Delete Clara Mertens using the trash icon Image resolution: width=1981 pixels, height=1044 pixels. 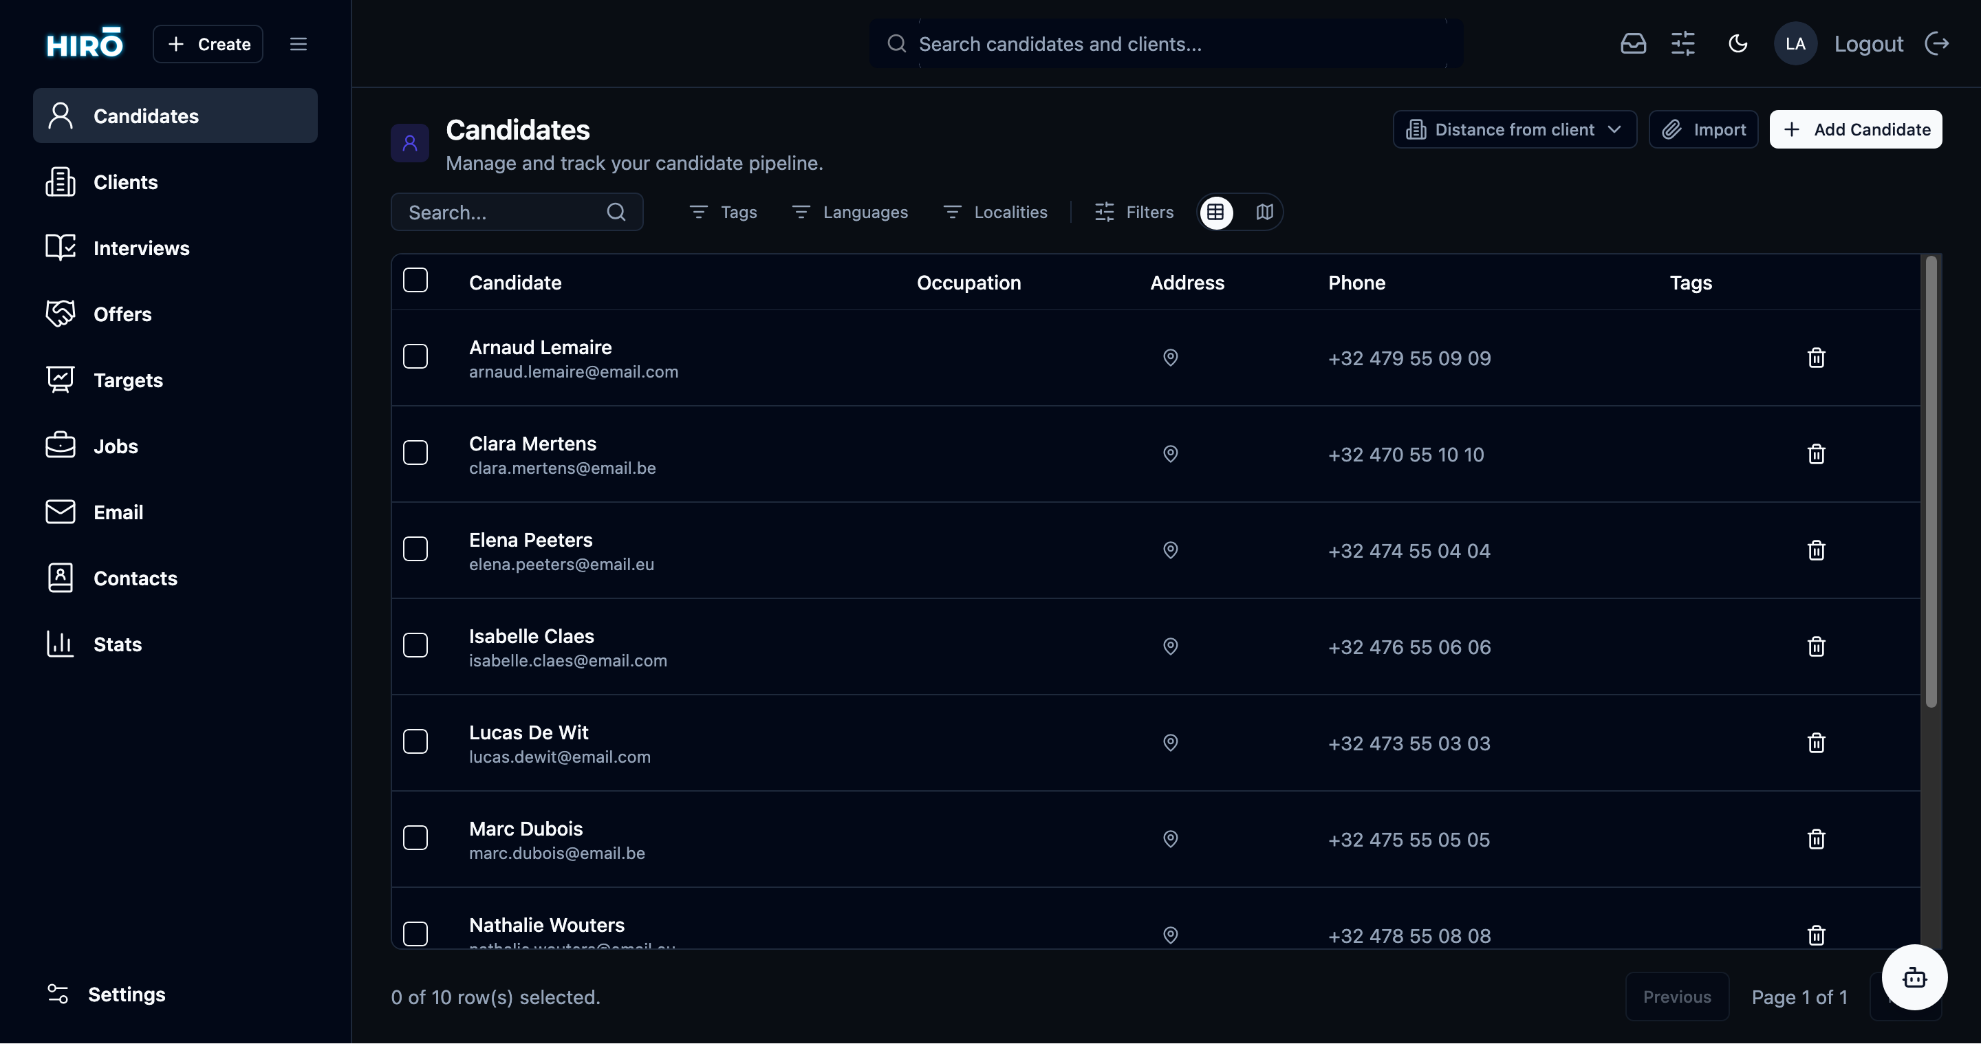1816,454
